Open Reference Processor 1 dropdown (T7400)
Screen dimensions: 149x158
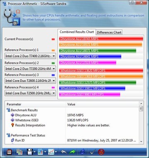click(x=30, y=56)
